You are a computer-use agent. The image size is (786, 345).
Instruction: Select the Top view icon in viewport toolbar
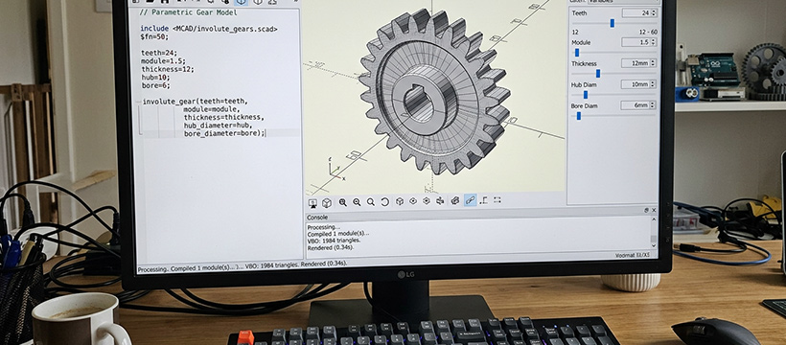point(413,201)
